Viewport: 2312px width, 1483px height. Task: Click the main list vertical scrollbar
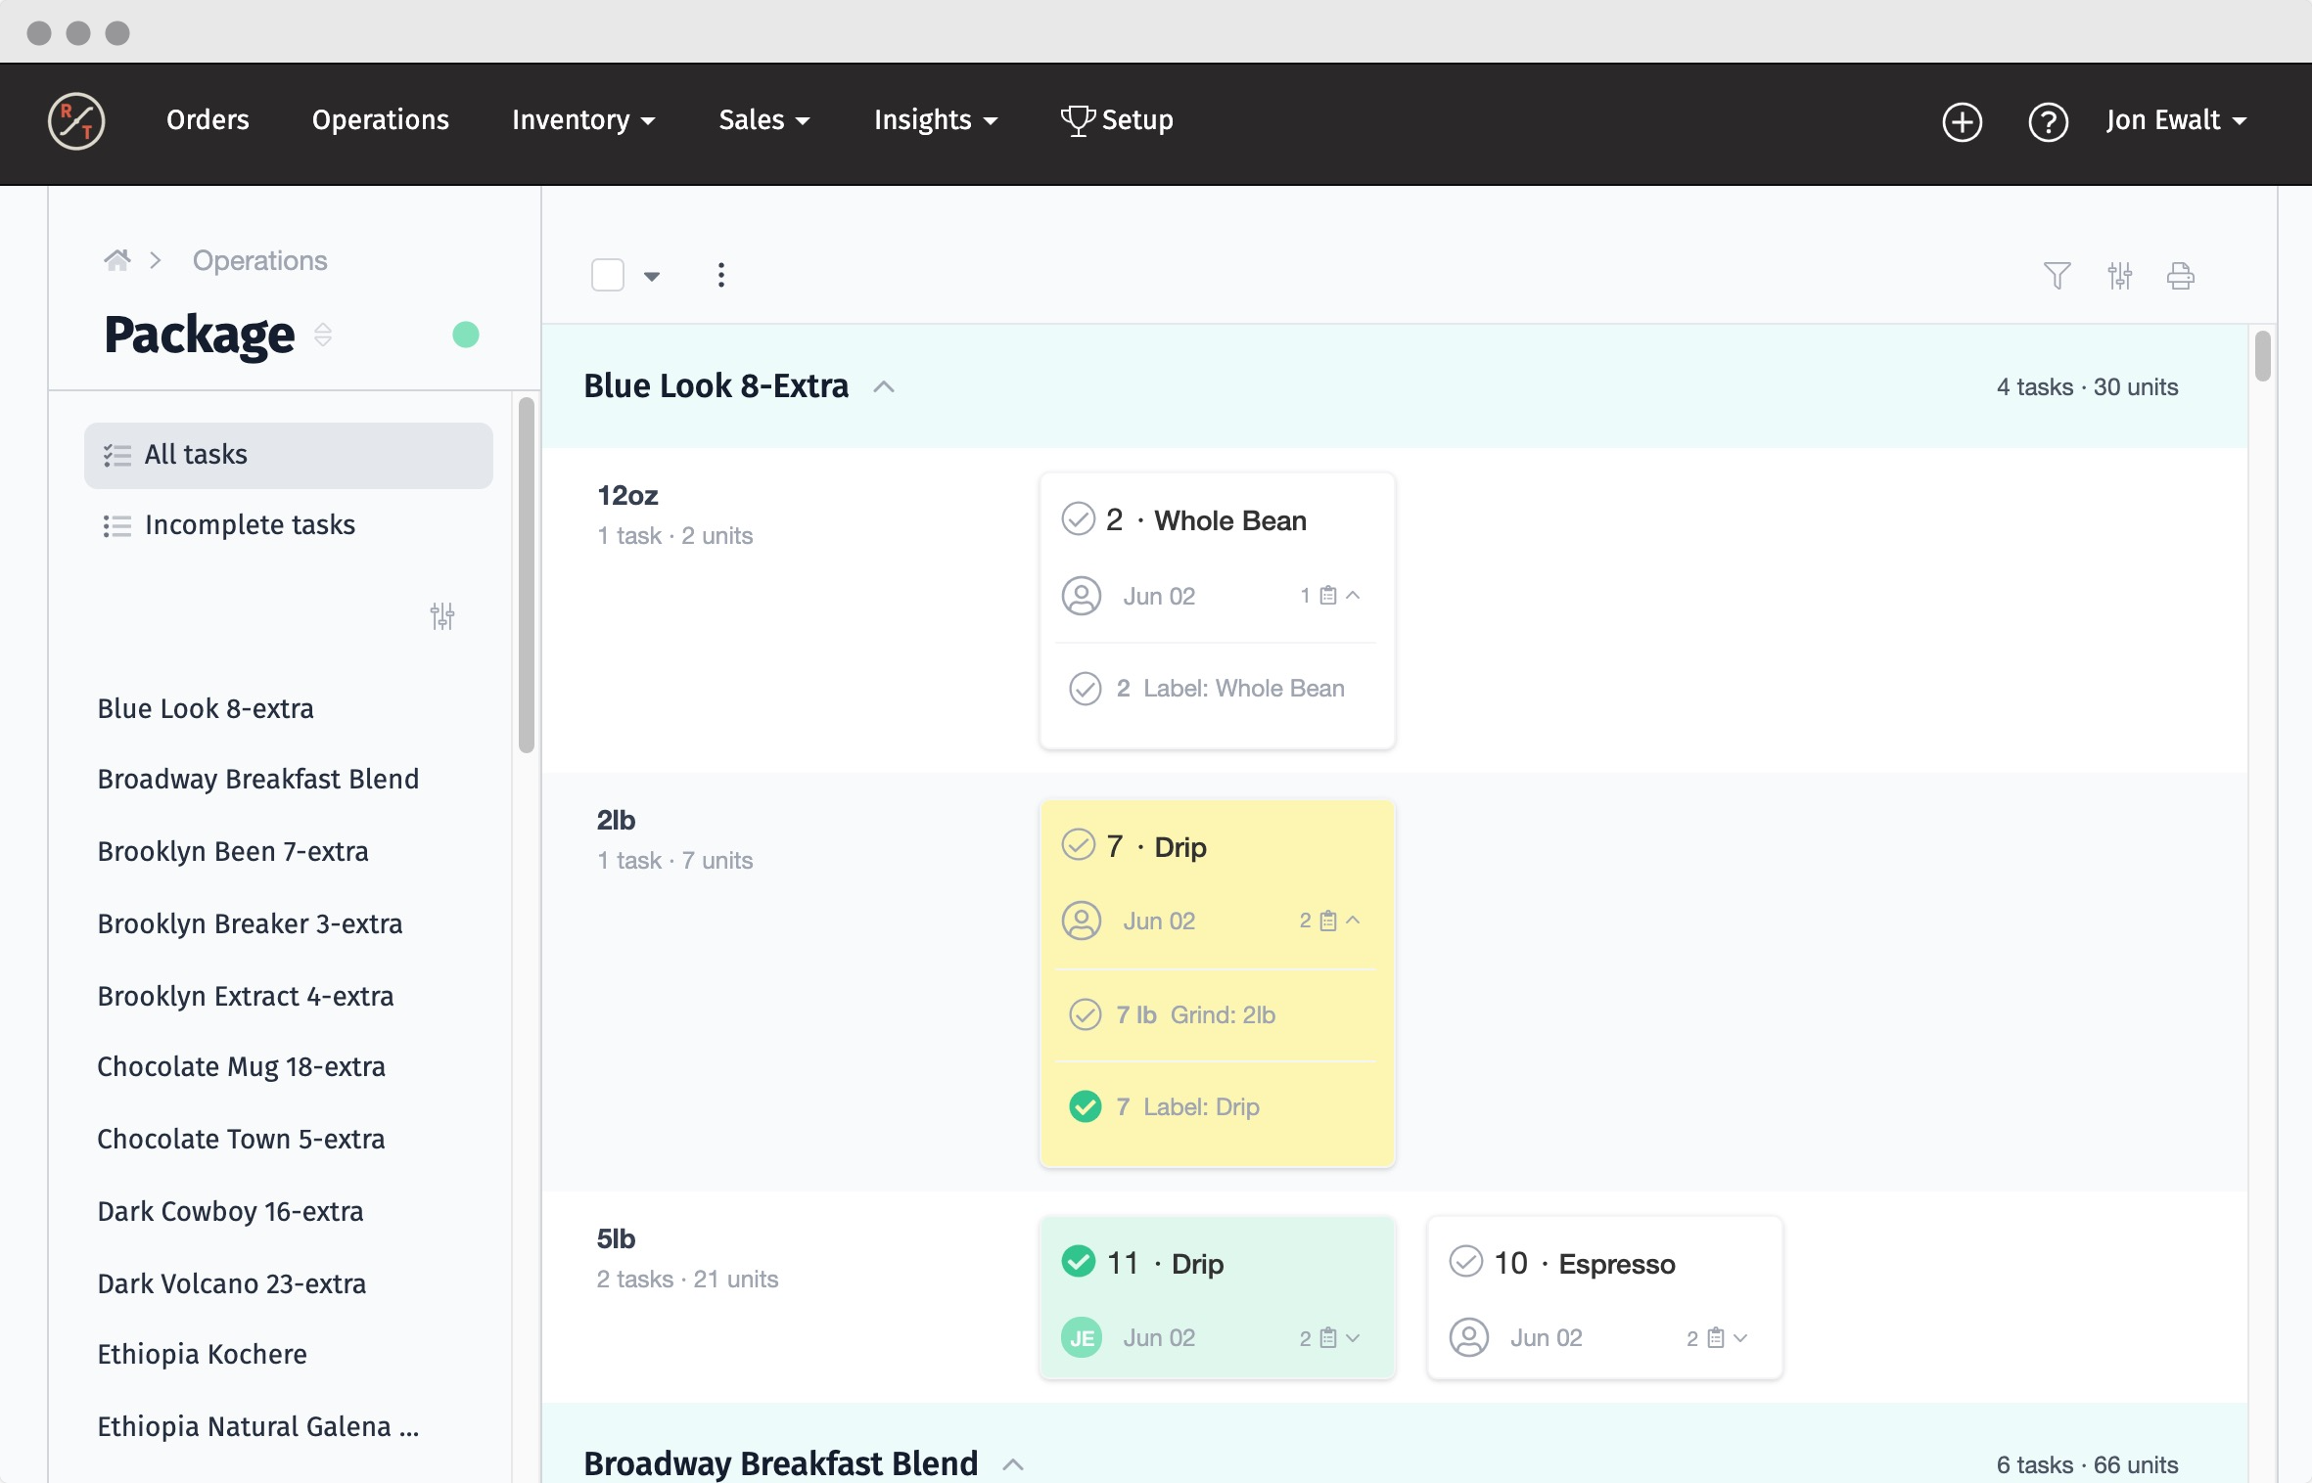click(2262, 357)
